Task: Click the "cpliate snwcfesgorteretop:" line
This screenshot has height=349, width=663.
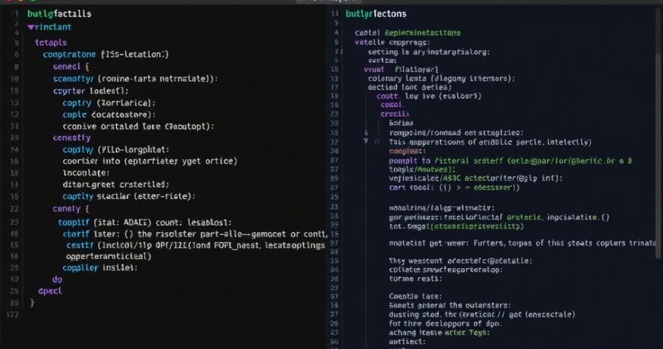Action: (446, 270)
